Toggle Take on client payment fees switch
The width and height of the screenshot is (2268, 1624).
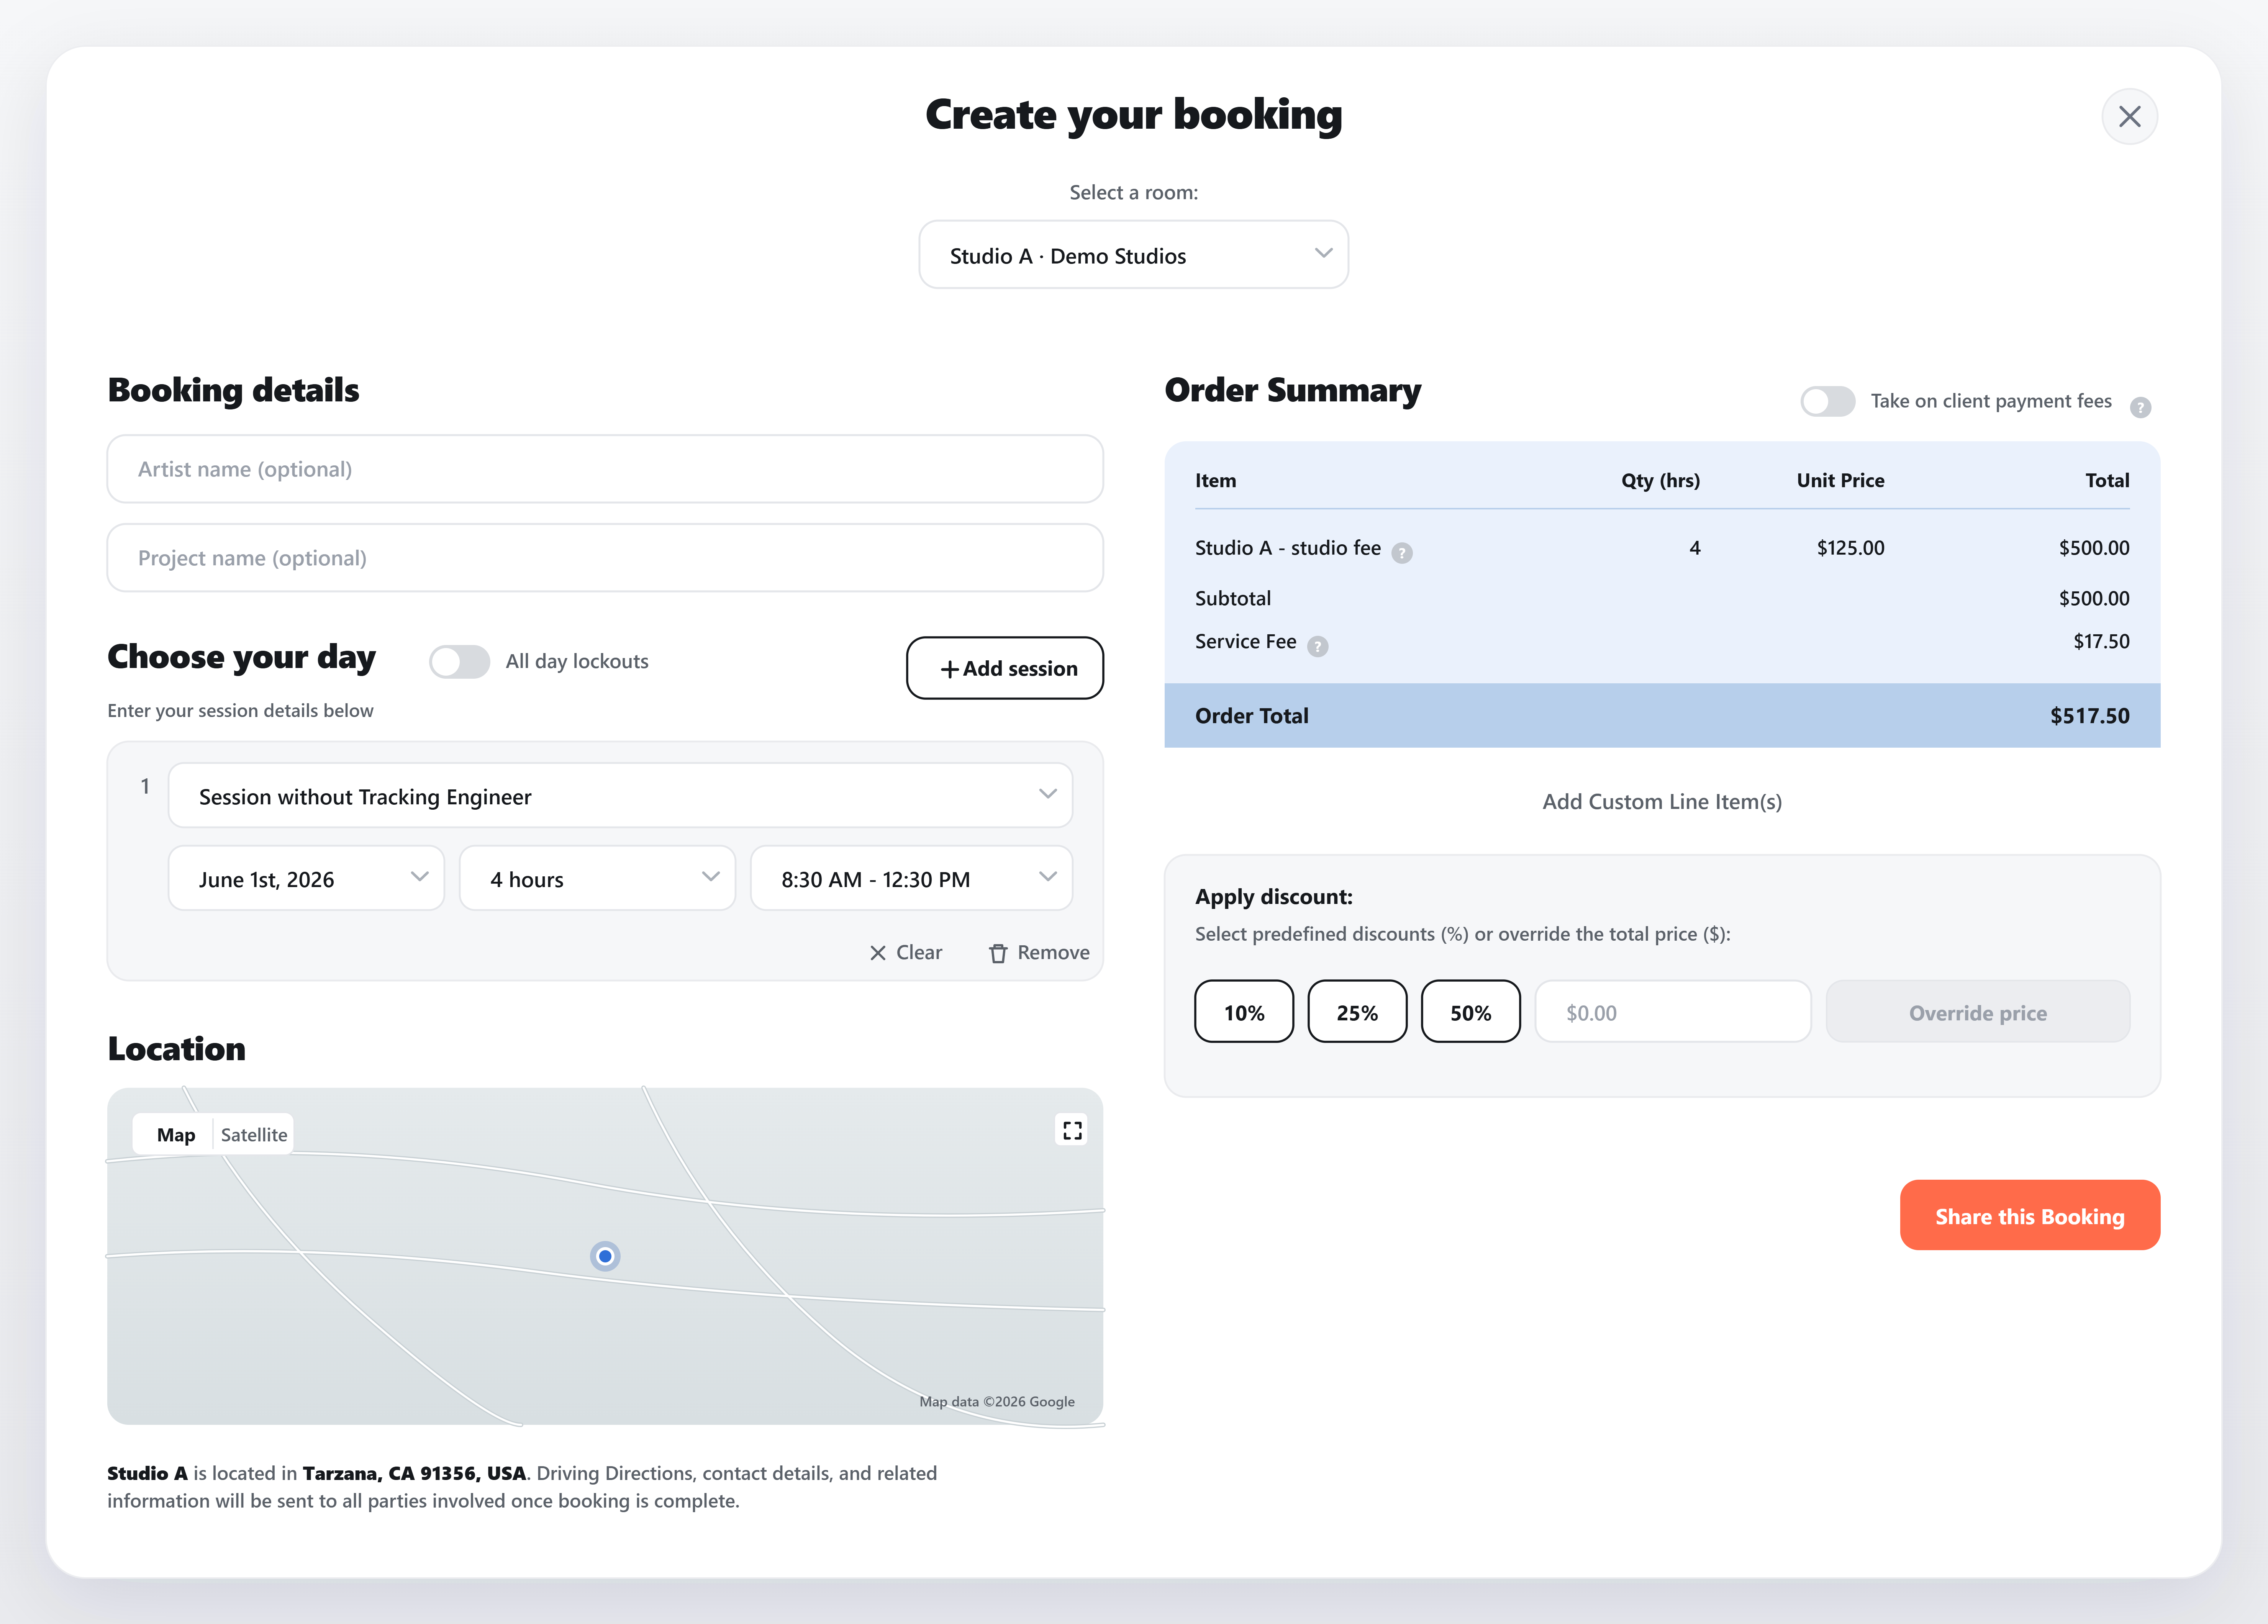click(1827, 401)
